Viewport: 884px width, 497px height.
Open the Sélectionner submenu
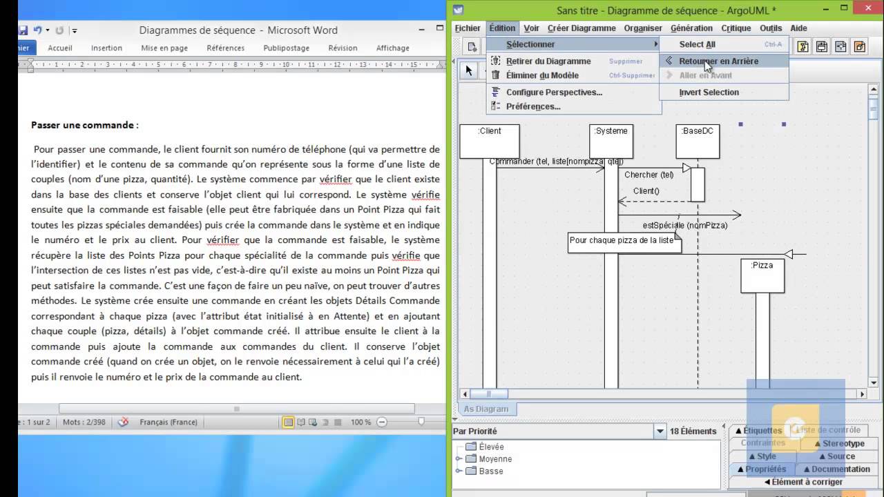point(573,44)
